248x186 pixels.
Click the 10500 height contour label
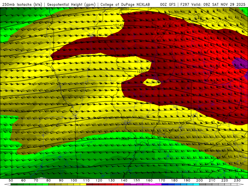(6, 130)
